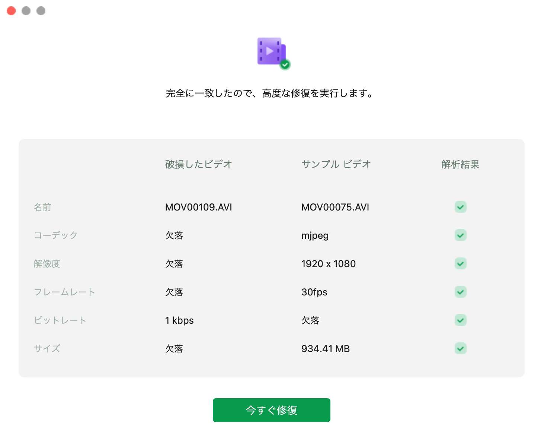The height and width of the screenshot is (440, 544).
Task: Click the 1 kbps bitrate value
Action: (179, 320)
